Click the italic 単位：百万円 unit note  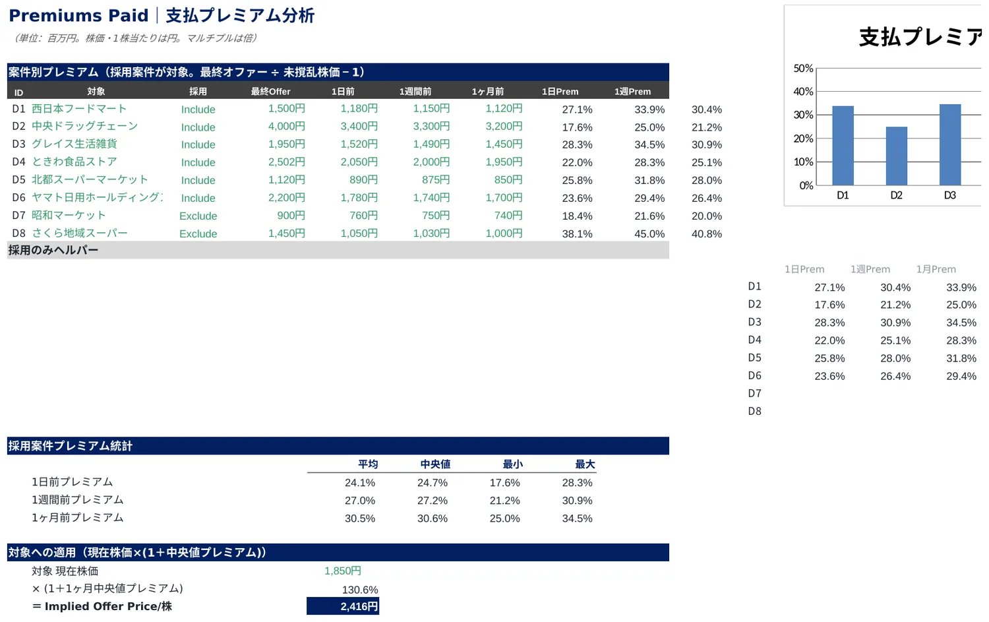134,38
